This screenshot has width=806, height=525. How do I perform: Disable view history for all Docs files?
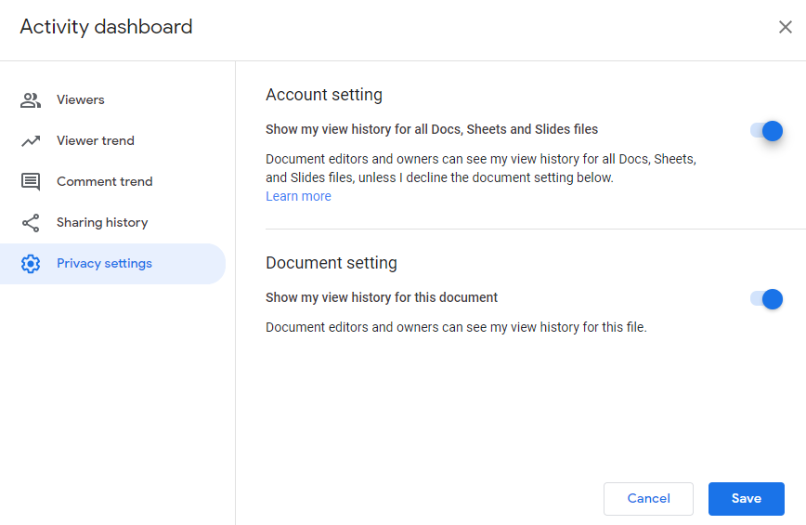(767, 131)
